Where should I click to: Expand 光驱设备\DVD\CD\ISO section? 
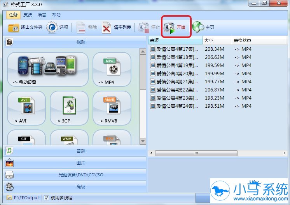point(75,175)
